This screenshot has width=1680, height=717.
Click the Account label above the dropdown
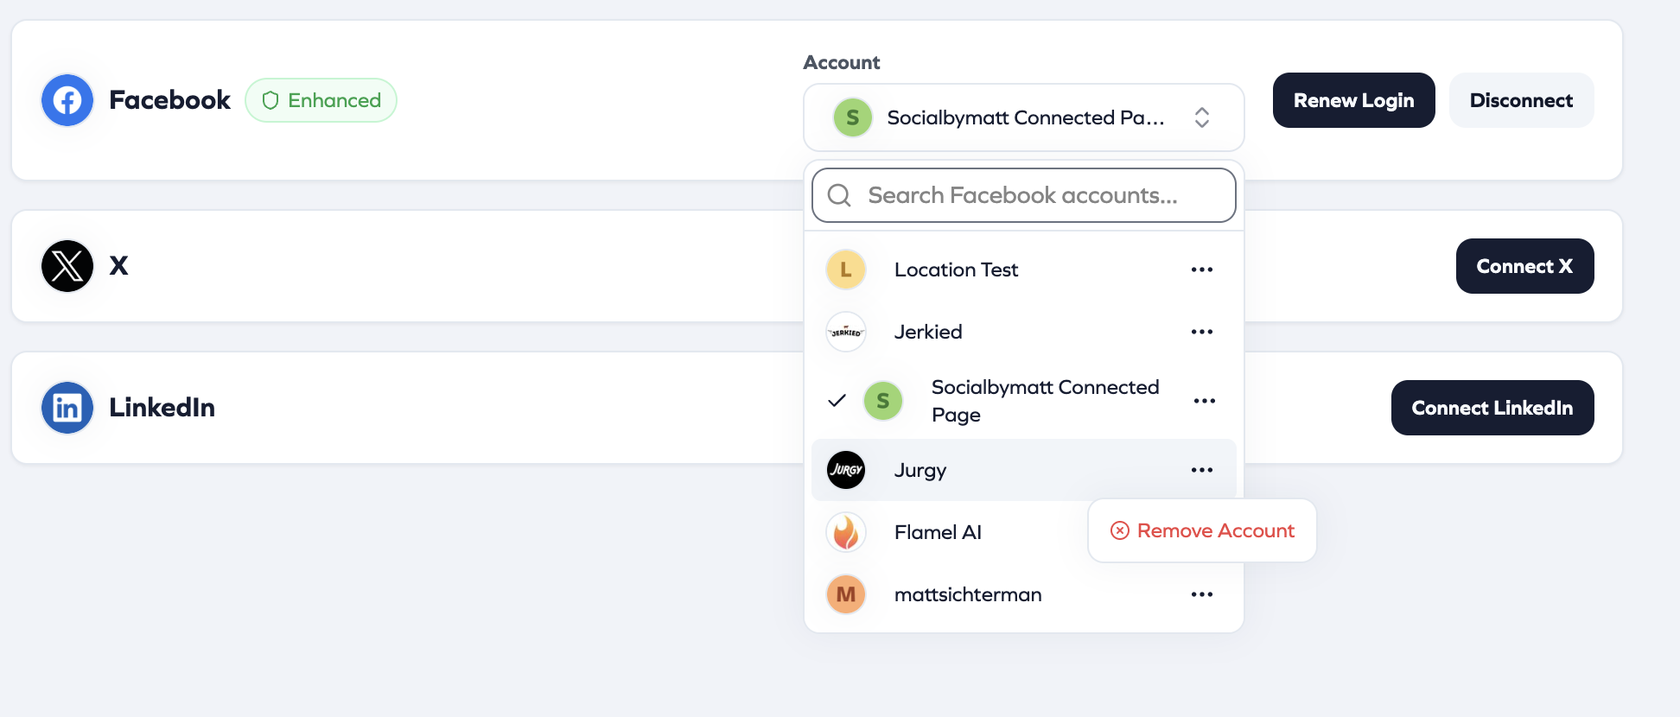click(x=842, y=62)
